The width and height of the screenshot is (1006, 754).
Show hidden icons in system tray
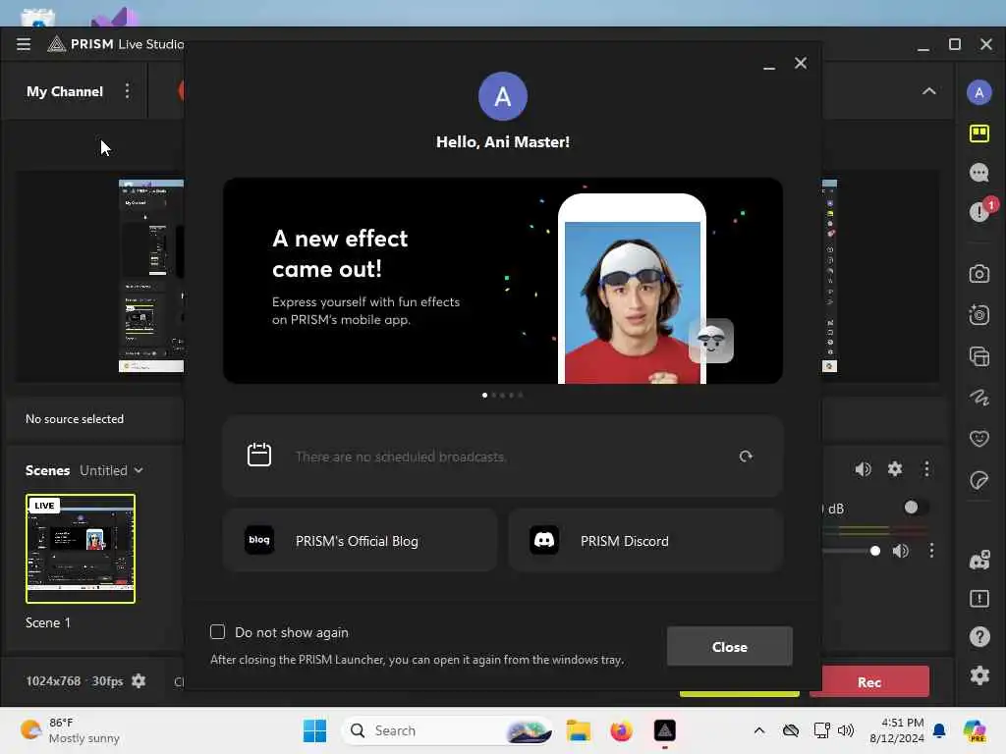759,730
